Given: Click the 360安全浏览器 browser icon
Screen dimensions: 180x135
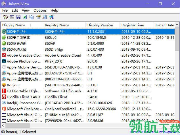Looking at the screenshot, I should (4, 37).
